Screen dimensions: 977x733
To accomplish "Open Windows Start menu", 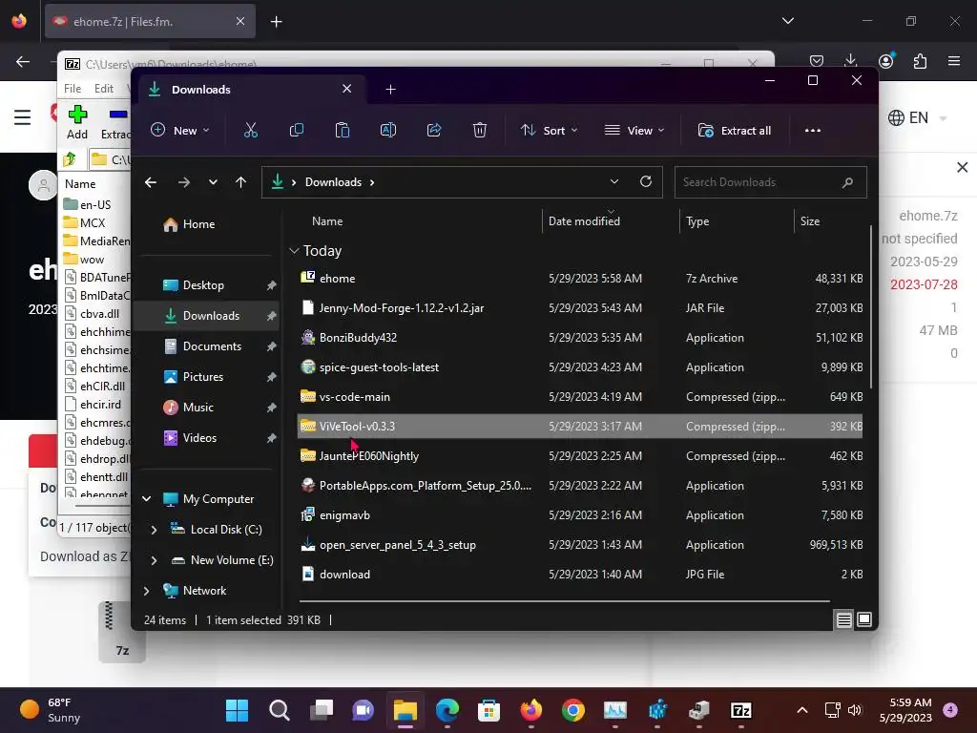I will 237,710.
